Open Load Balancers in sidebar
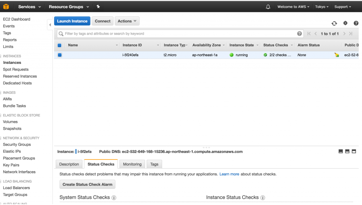The height and width of the screenshot is (205, 362). point(16,188)
